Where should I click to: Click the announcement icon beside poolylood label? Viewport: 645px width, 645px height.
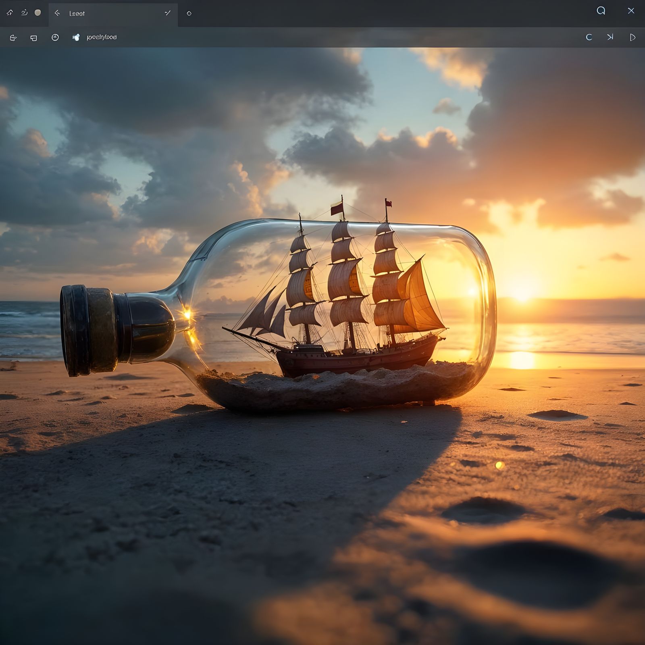(x=75, y=37)
